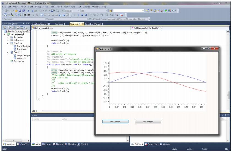Click the Properties icon in Solution Explorer toolbar

point(5,28)
